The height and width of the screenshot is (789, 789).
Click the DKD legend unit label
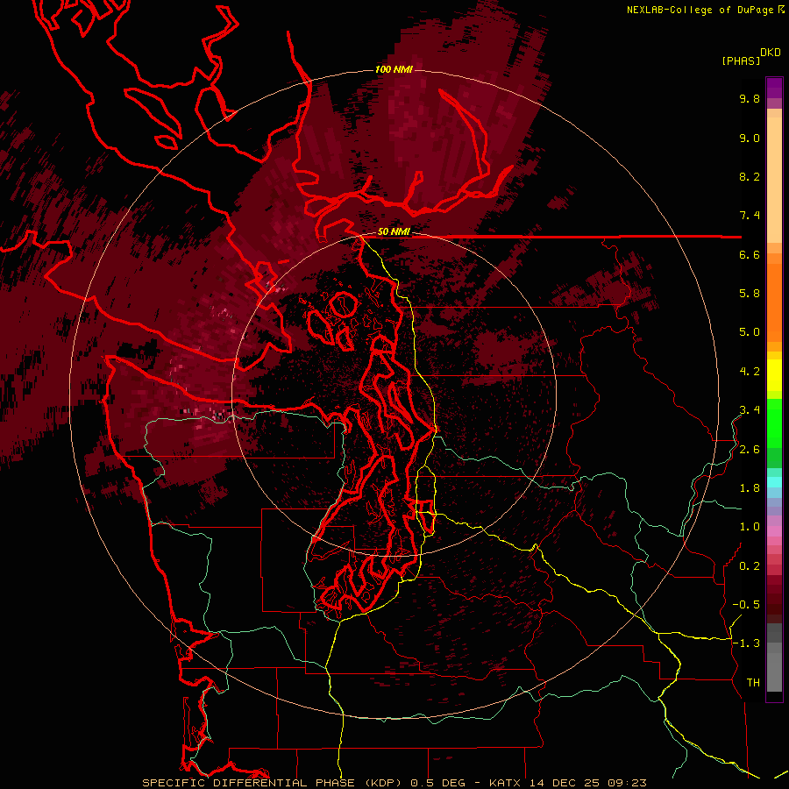771,53
